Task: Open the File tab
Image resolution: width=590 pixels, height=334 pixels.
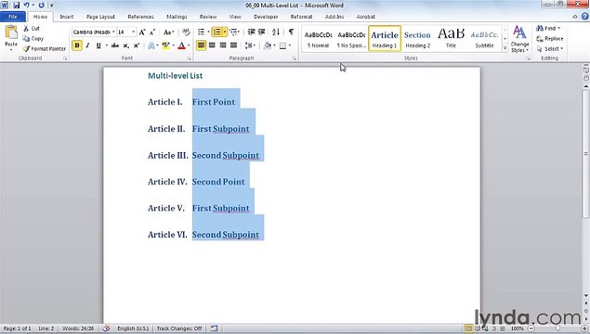Action: tap(13, 17)
